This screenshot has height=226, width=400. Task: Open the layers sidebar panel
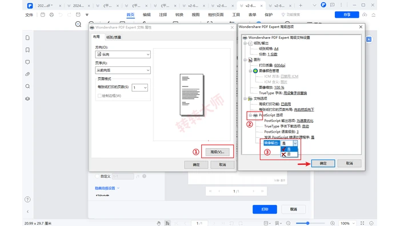[27, 98]
